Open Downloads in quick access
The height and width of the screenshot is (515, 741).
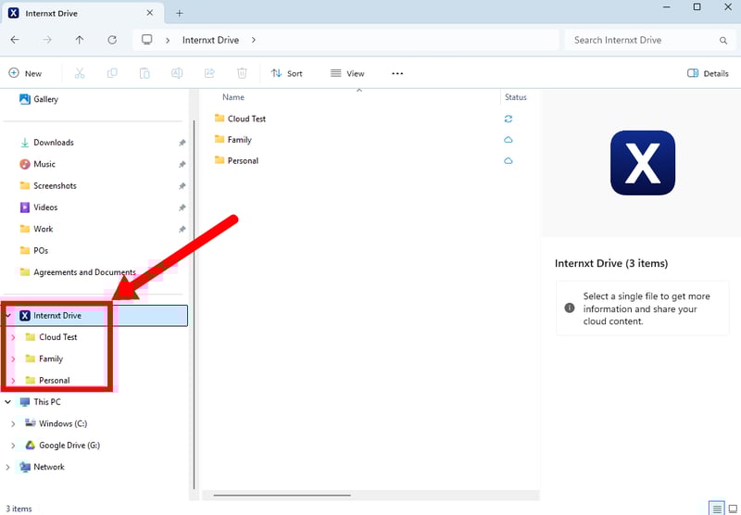tap(47, 143)
